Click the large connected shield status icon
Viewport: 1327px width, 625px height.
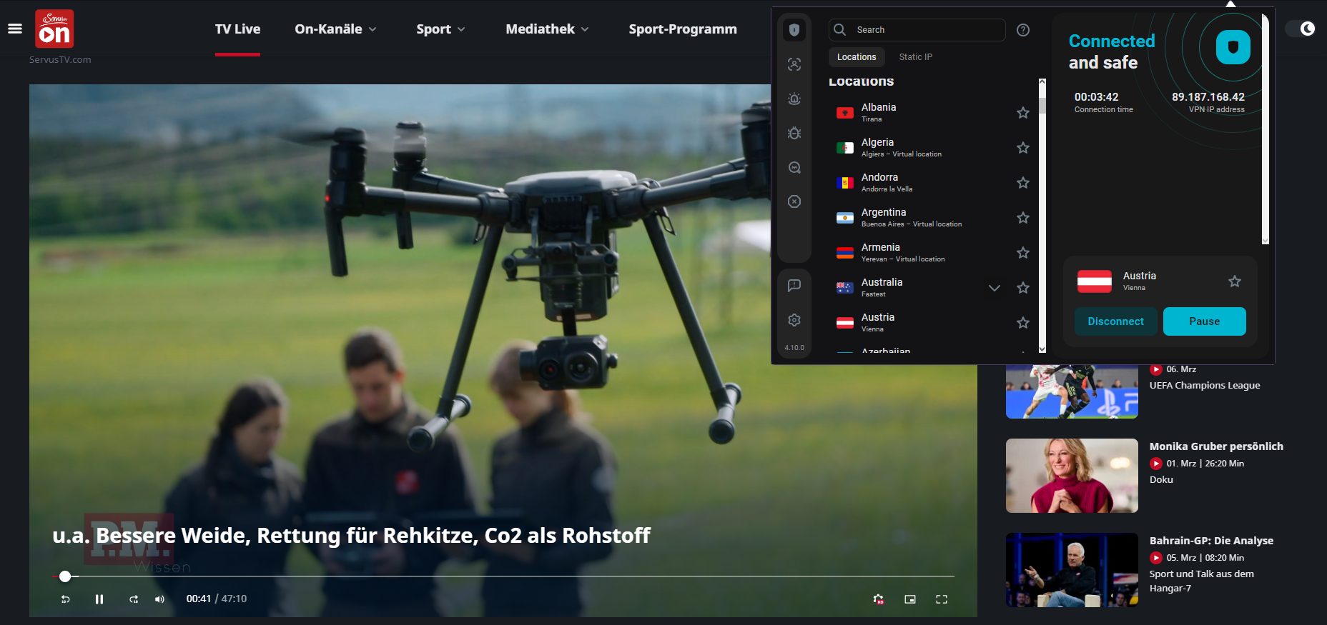(x=1233, y=47)
